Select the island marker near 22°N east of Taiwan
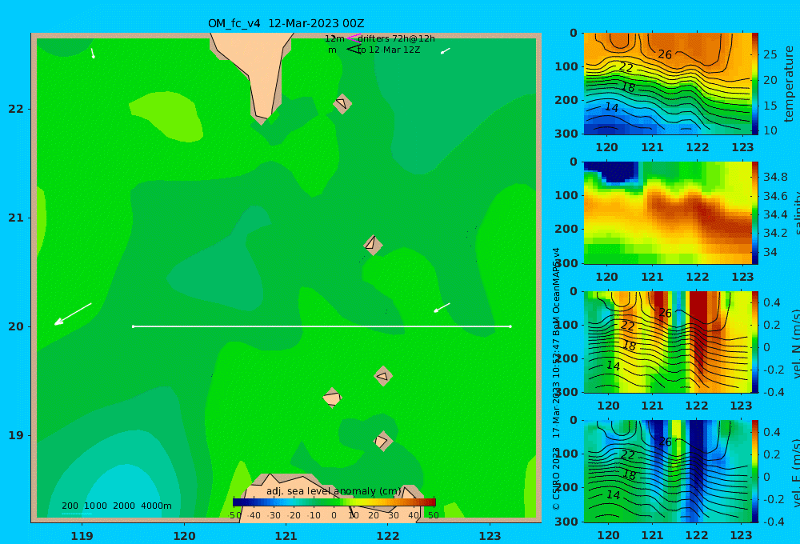Screen dimensions: 800x544 342,103
